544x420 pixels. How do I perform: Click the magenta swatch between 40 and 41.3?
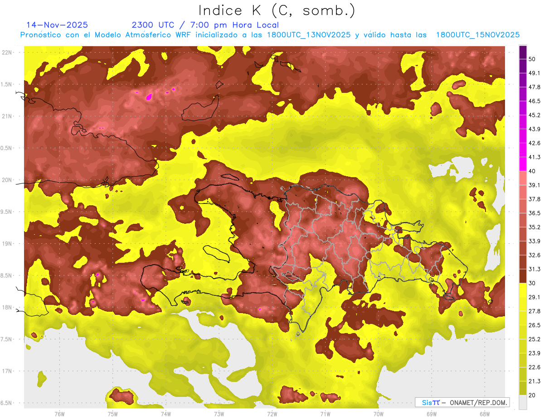tap(523, 164)
